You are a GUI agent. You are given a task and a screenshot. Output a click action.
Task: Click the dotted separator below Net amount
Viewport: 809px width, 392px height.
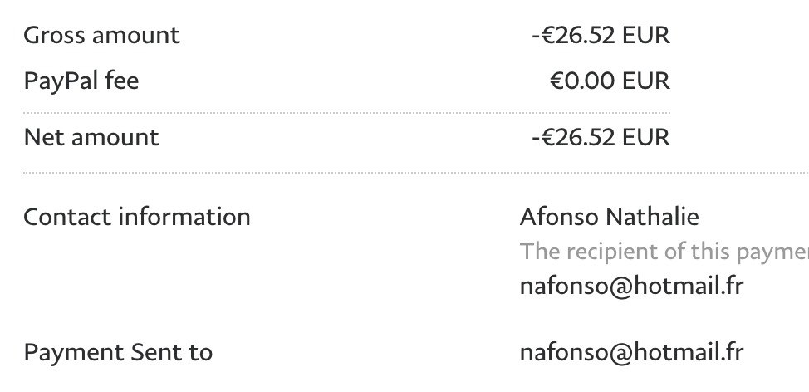415,173
